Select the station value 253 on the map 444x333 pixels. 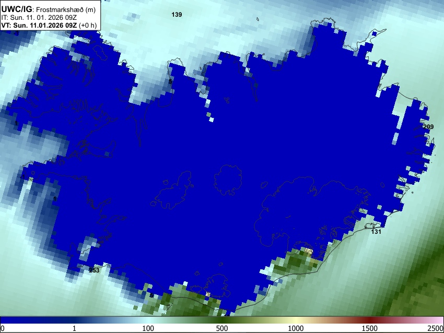click(95, 270)
